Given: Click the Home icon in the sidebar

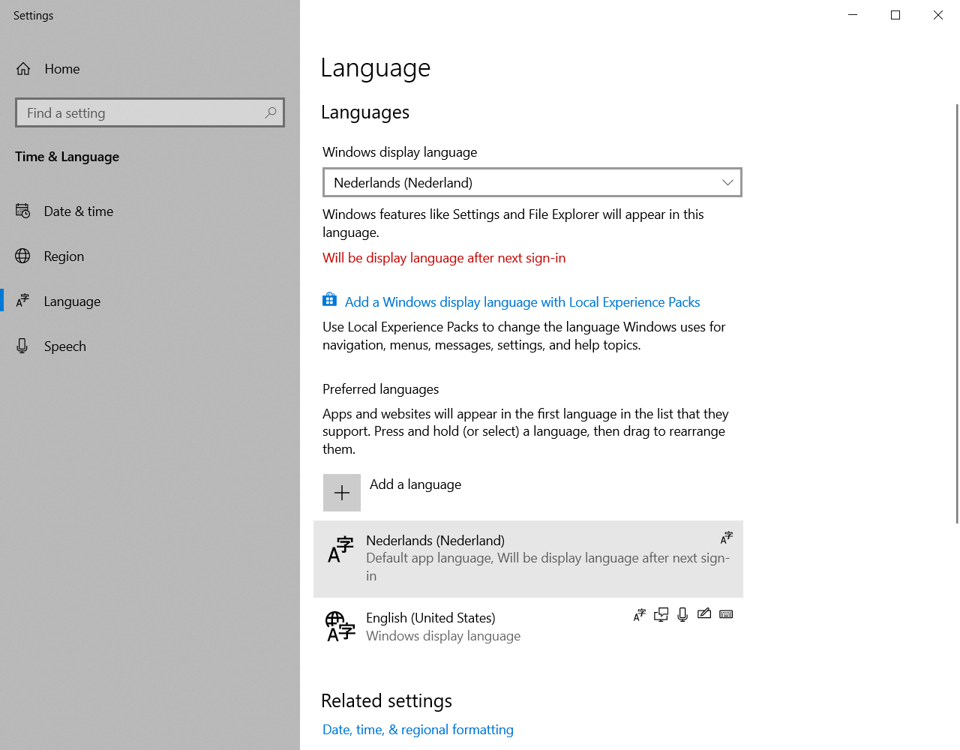Looking at the screenshot, I should point(22,68).
